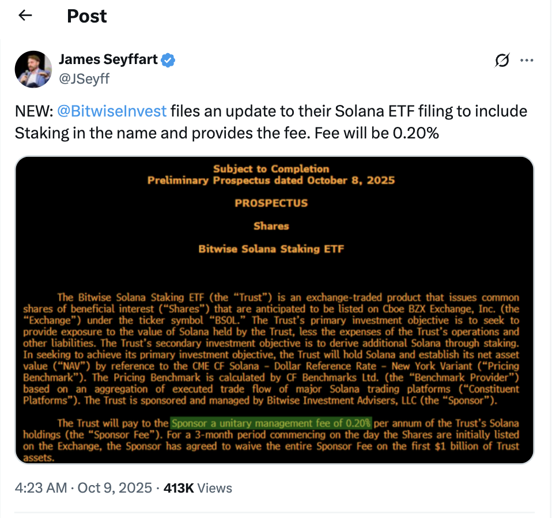Open the @BitwiseInvest mention
The height and width of the screenshot is (518, 552).
(x=112, y=111)
